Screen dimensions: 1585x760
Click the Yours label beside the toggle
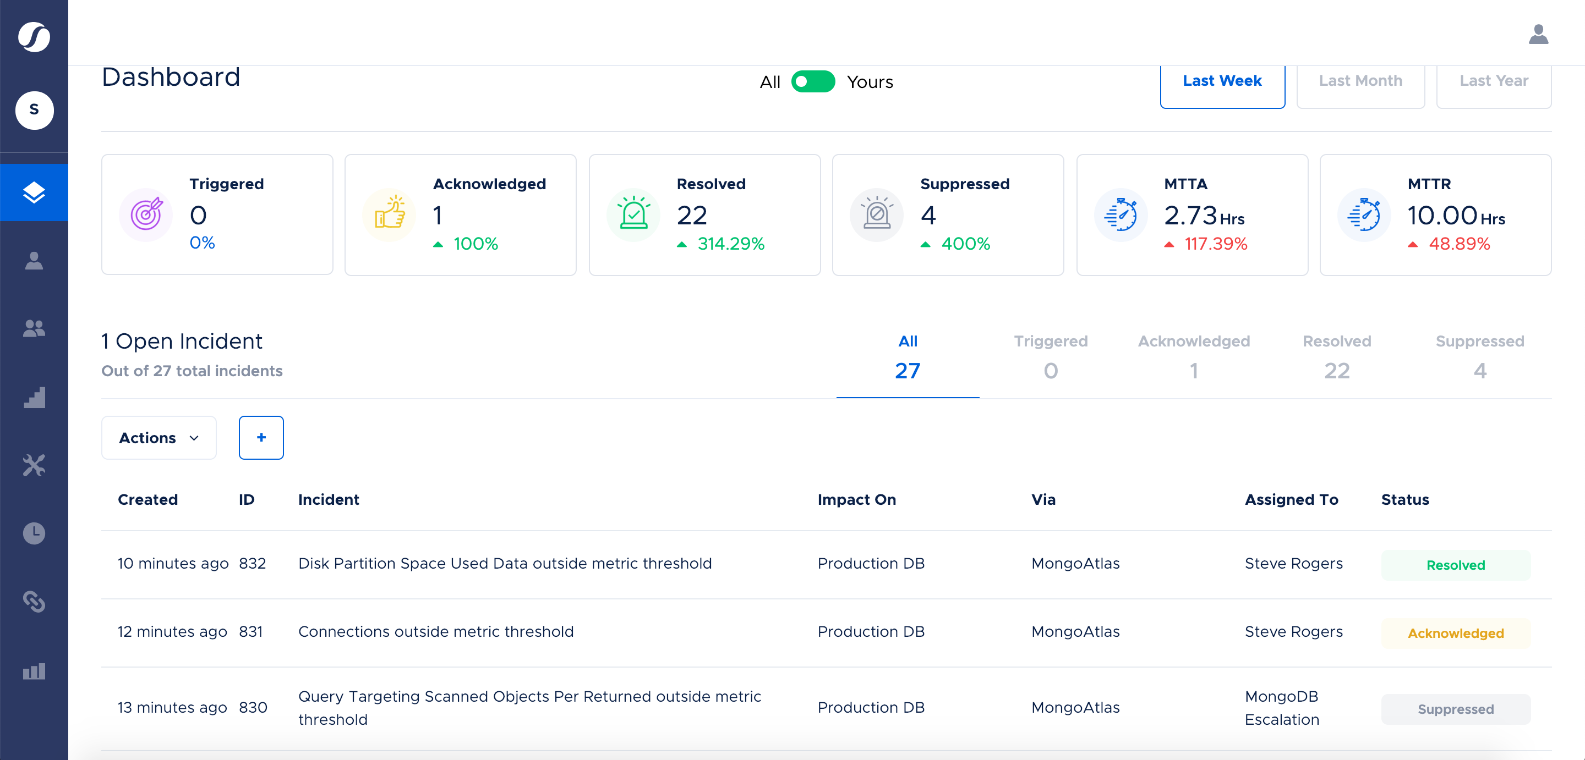(x=870, y=82)
